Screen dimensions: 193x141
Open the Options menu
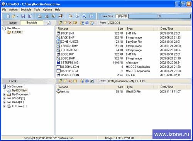coord(47,10)
